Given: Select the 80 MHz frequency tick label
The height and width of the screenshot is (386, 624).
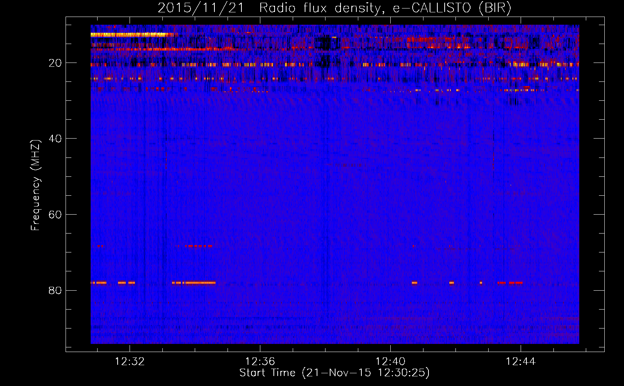Looking at the screenshot, I should [x=56, y=290].
